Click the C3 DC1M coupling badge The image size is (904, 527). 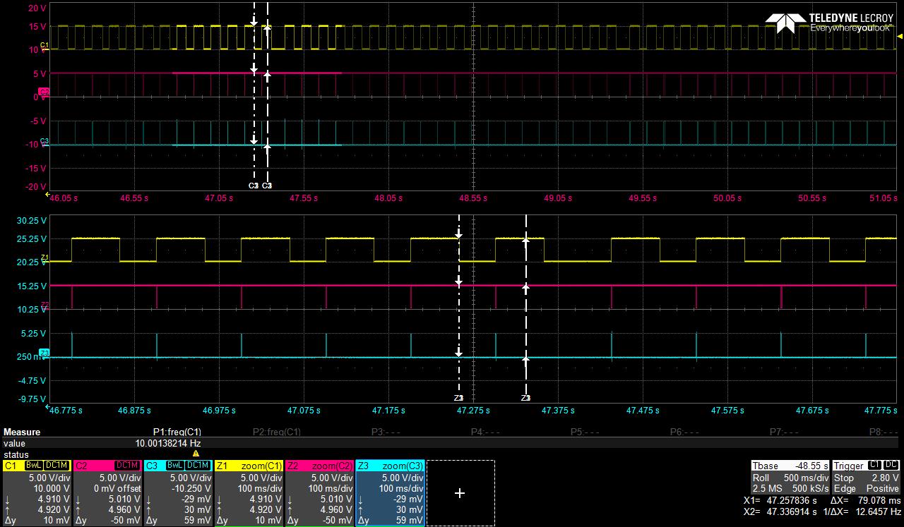tap(198, 466)
